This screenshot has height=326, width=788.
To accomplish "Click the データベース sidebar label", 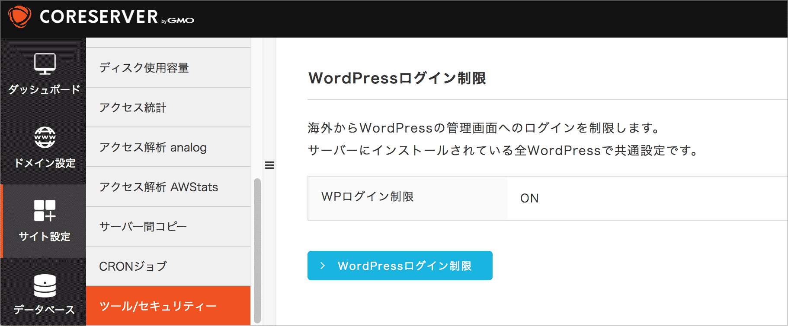I will tap(45, 310).
